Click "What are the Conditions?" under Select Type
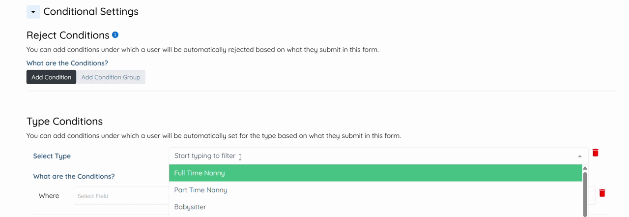Image resolution: width=629 pixels, height=217 pixels. [x=74, y=176]
